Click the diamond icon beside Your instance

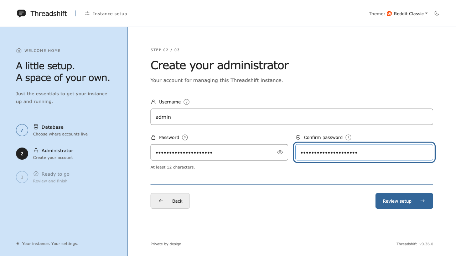tap(18, 244)
